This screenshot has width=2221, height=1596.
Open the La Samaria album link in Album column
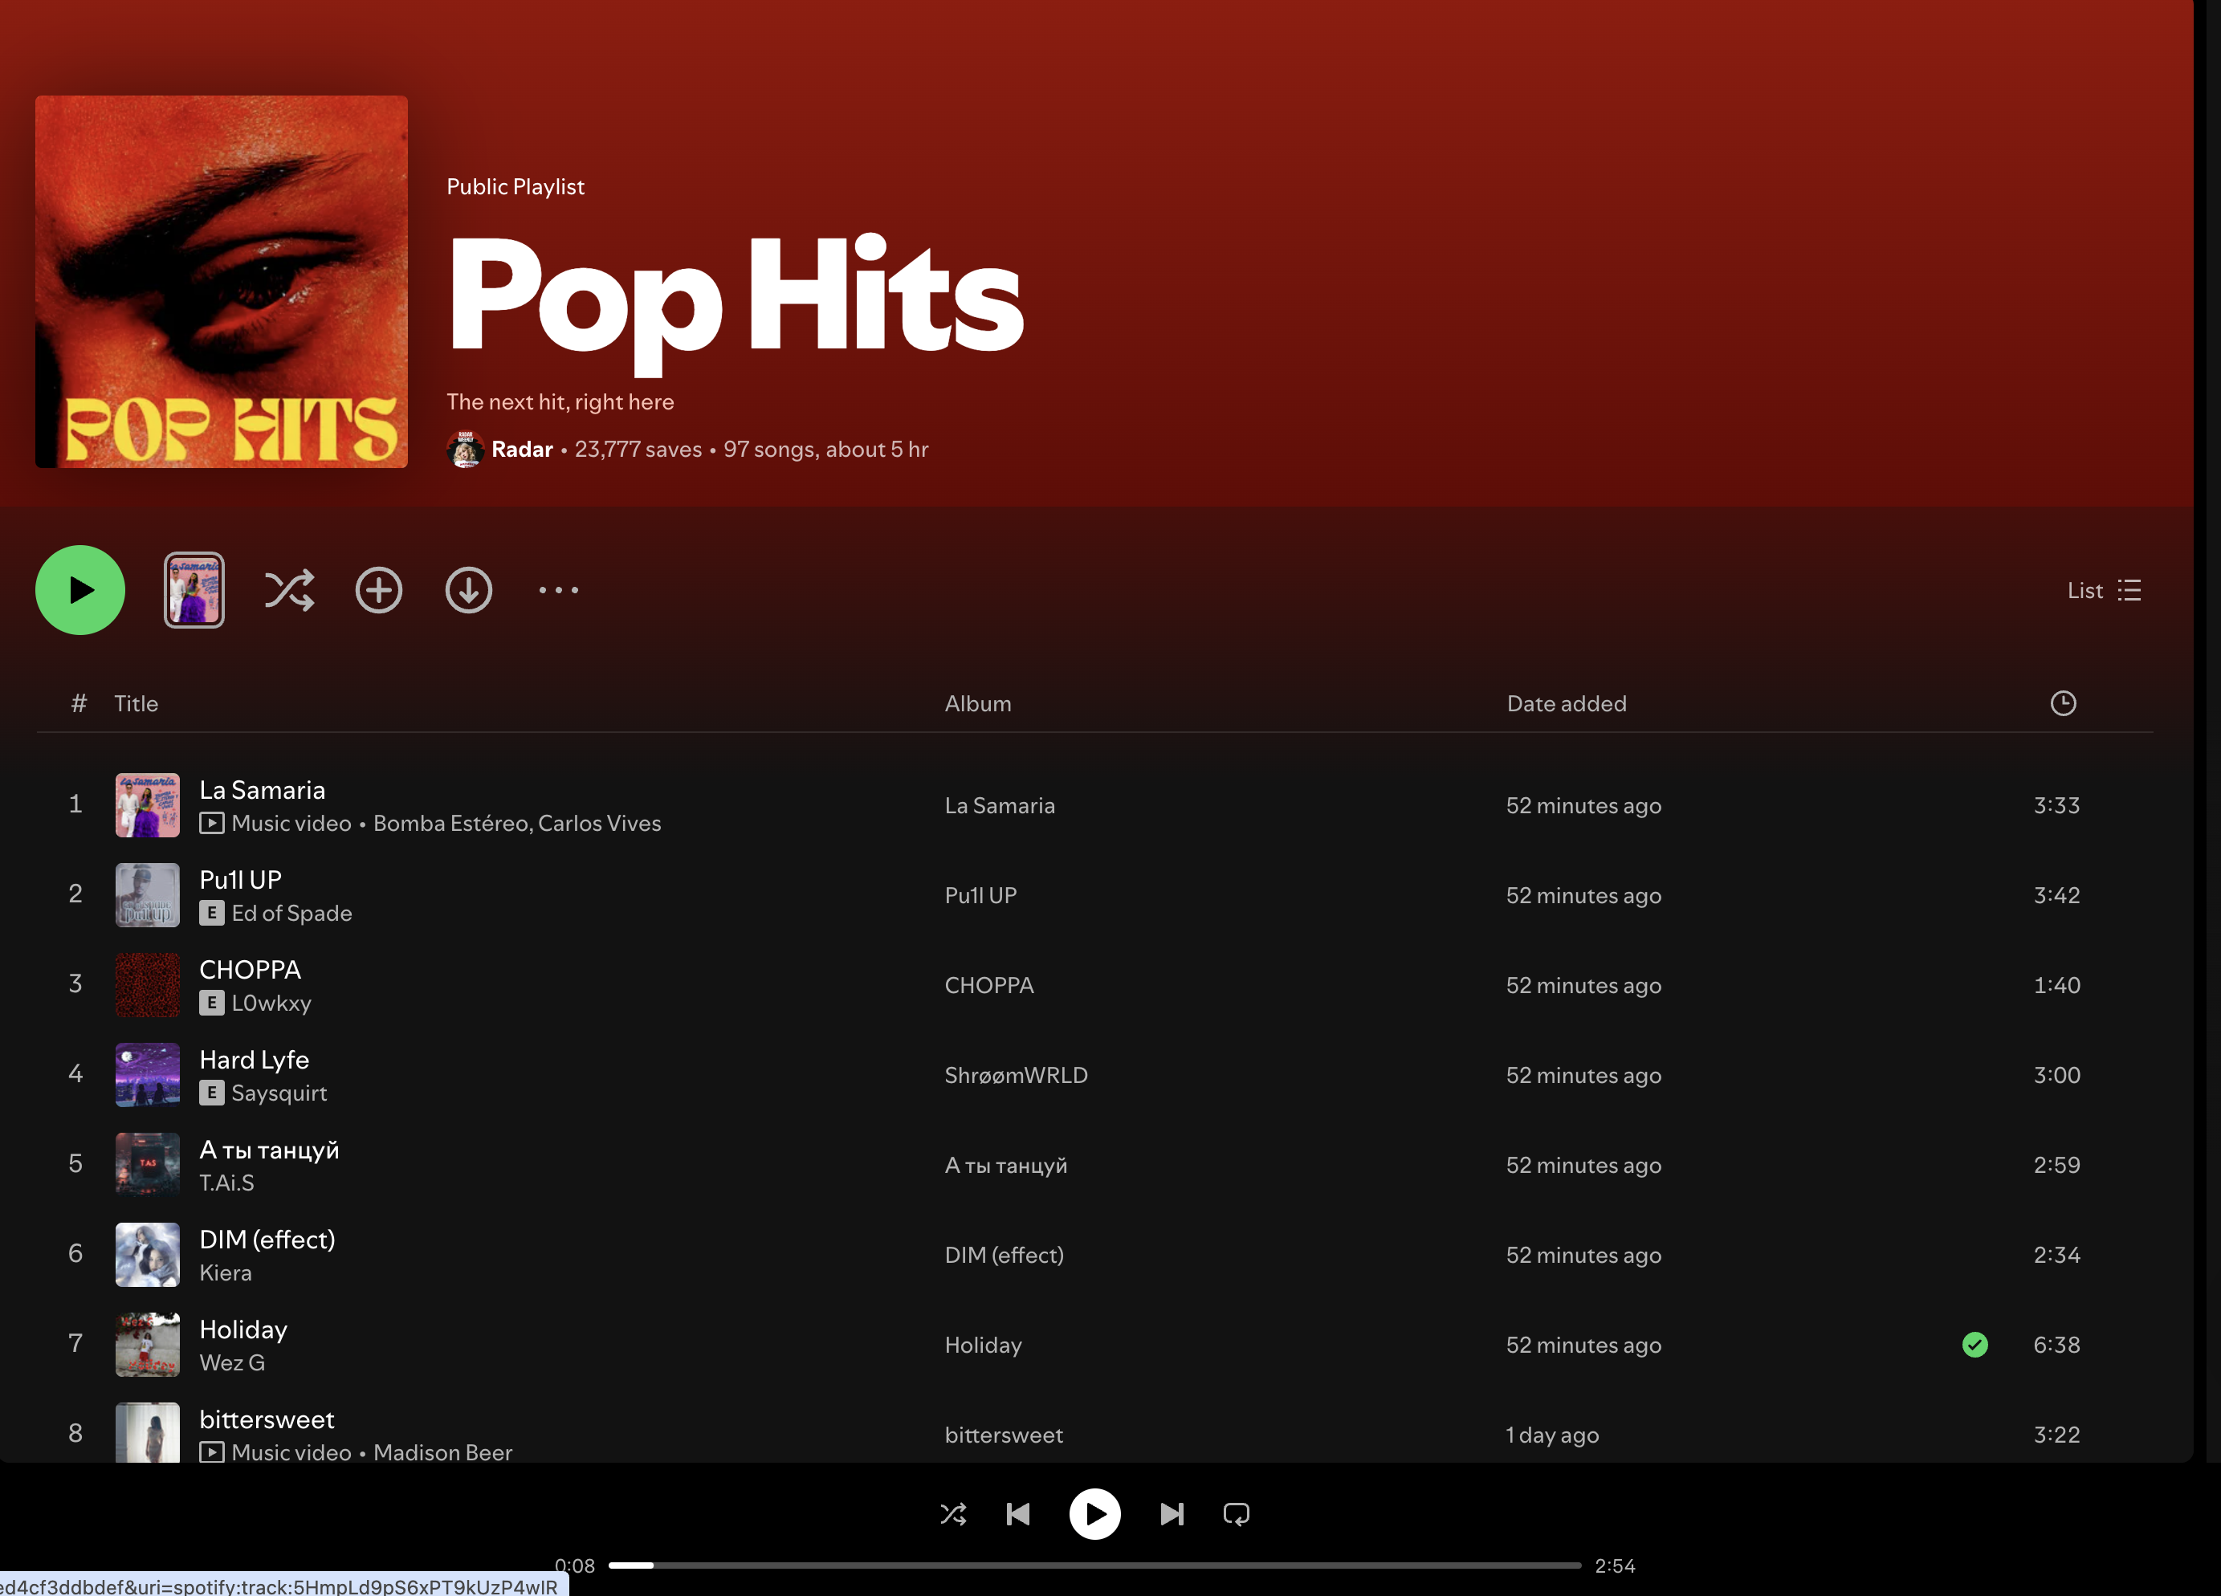pos(1000,806)
